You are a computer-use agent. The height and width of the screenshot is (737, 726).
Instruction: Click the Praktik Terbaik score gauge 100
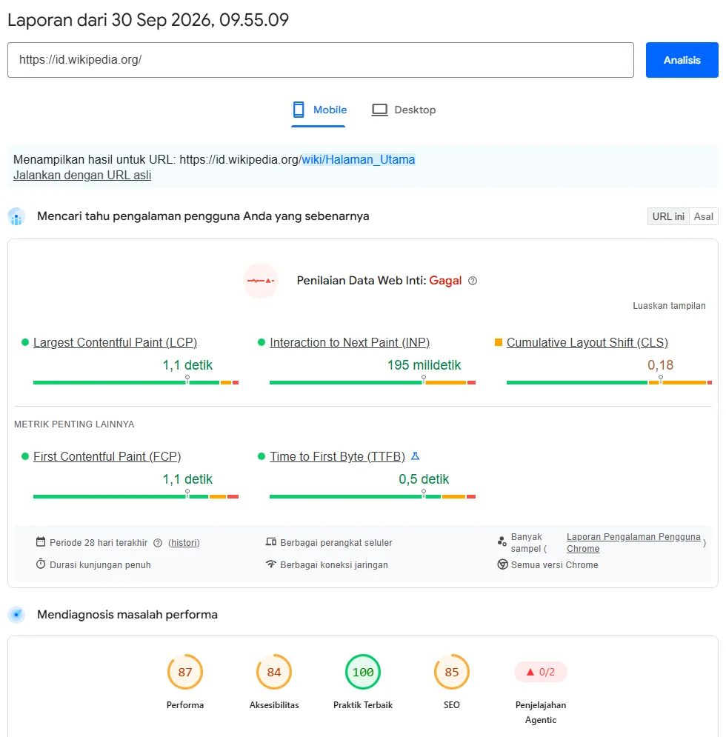click(363, 672)
